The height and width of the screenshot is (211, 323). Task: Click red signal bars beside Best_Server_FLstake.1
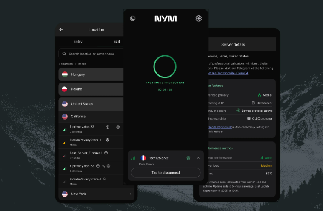65,156
